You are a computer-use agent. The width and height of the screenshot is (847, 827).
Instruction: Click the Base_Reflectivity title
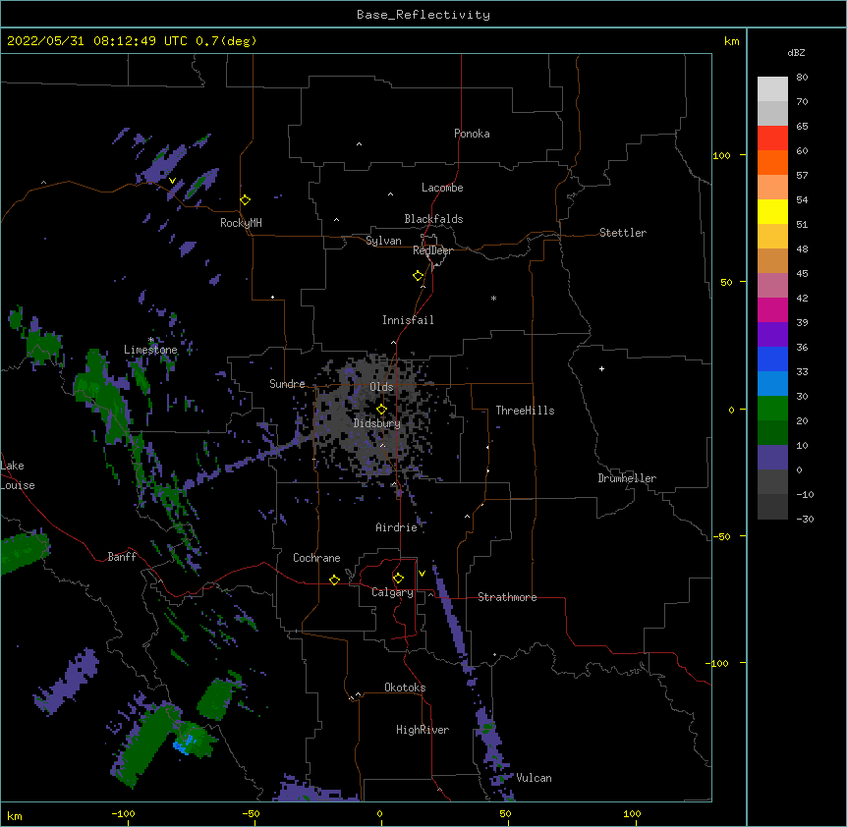coord(423,15)
